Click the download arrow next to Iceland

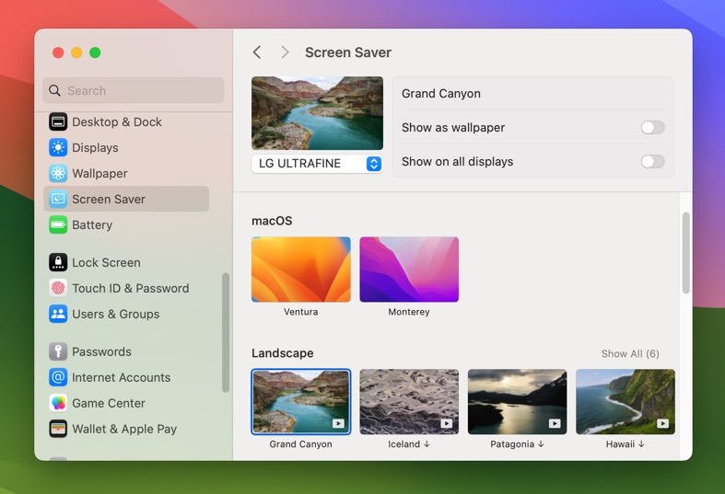tap(427, 444)
